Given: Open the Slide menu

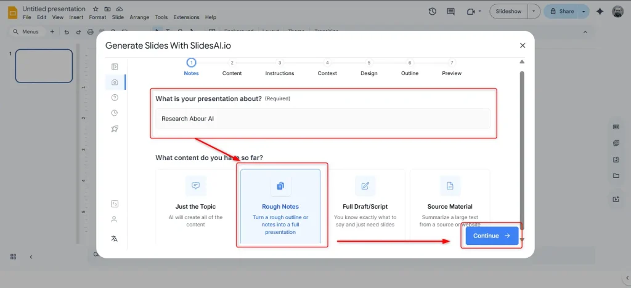Looking at the screenshot, I should point(118,17).
